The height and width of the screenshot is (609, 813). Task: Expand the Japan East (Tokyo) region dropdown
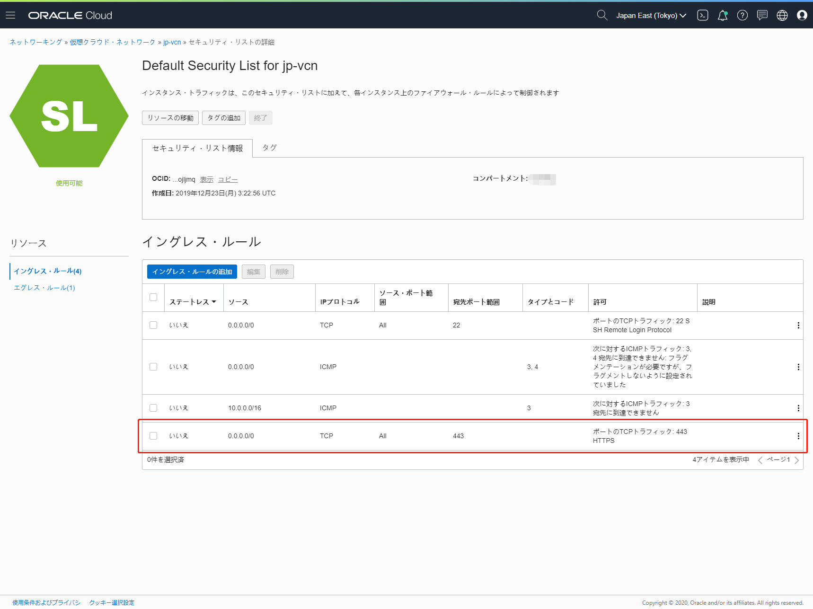pyautogui.click(x=651, y=16)
